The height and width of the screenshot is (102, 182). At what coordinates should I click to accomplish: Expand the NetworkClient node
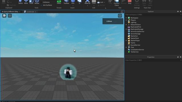pos(126,25)
